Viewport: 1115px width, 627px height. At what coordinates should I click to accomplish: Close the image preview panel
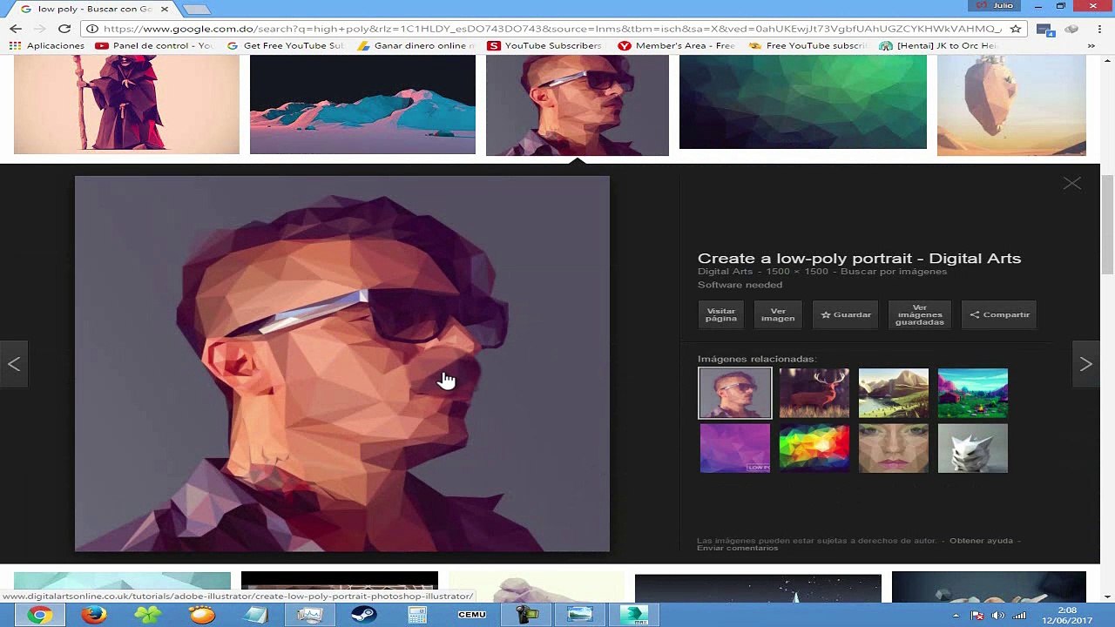[1071, 184]
